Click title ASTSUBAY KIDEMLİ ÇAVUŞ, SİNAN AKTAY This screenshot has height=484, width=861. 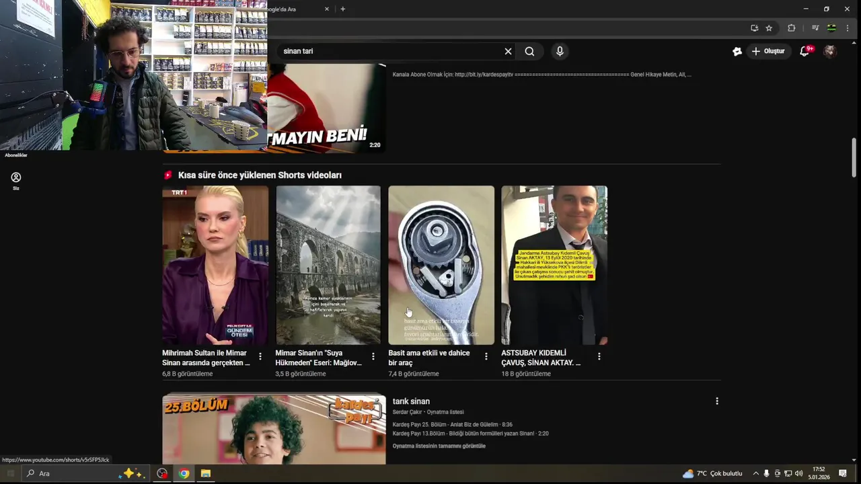pos(541,358)
